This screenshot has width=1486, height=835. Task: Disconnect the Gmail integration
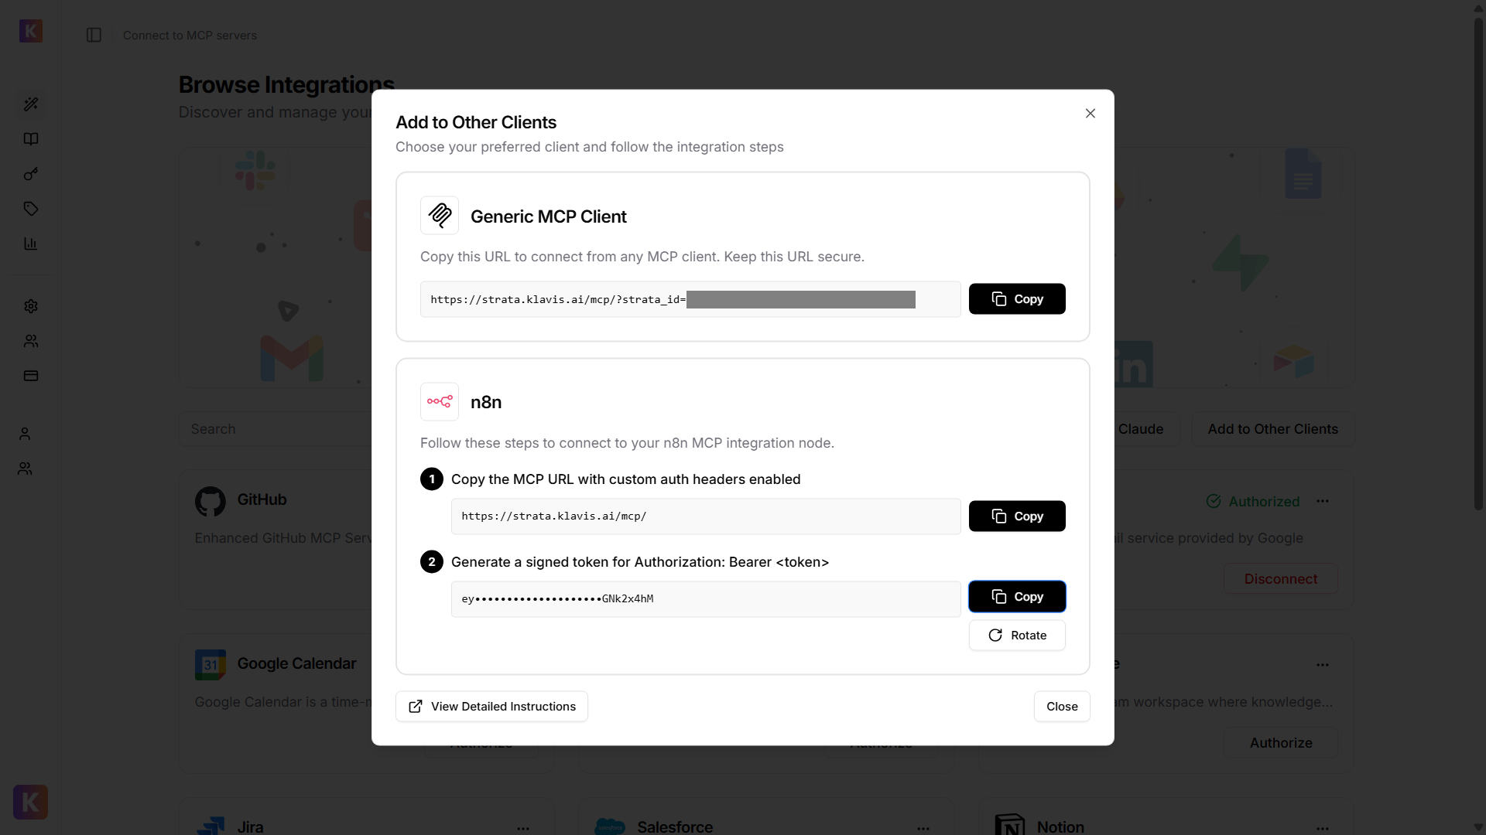[x=1280, y=578]
